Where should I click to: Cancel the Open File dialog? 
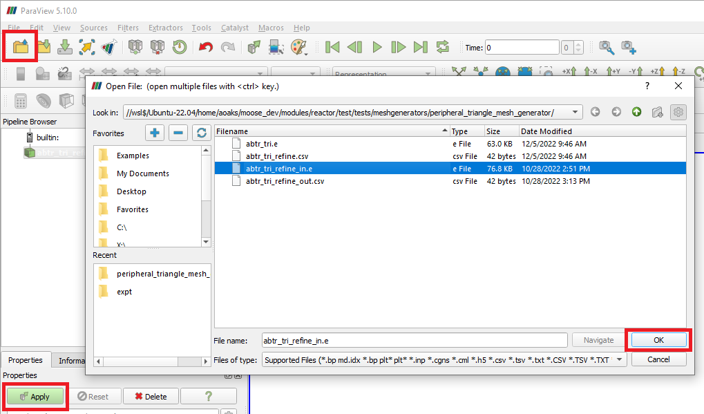[658, 359]
